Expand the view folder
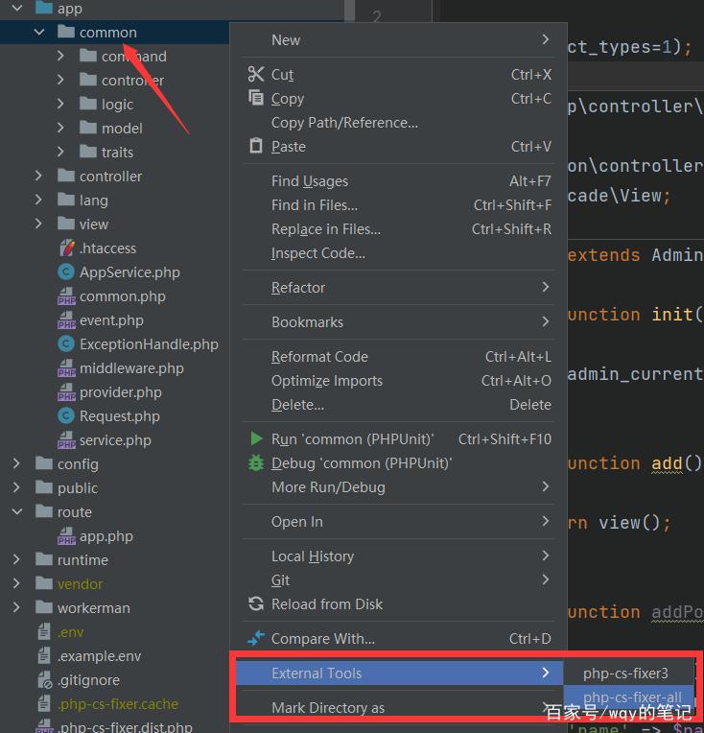Viewport: 704px width, 733px height. 38,224
